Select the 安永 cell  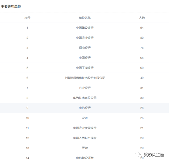click(x=85, y=118)
